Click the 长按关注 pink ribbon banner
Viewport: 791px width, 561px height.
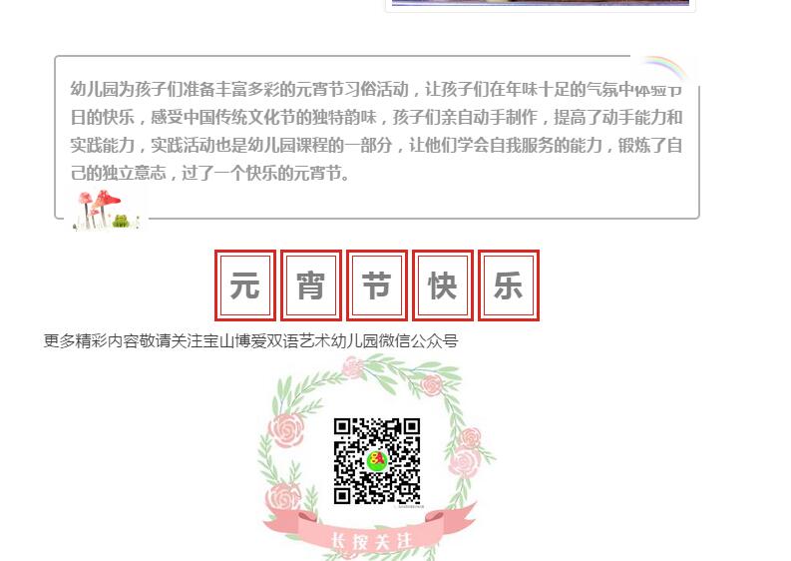coord(371,536)
